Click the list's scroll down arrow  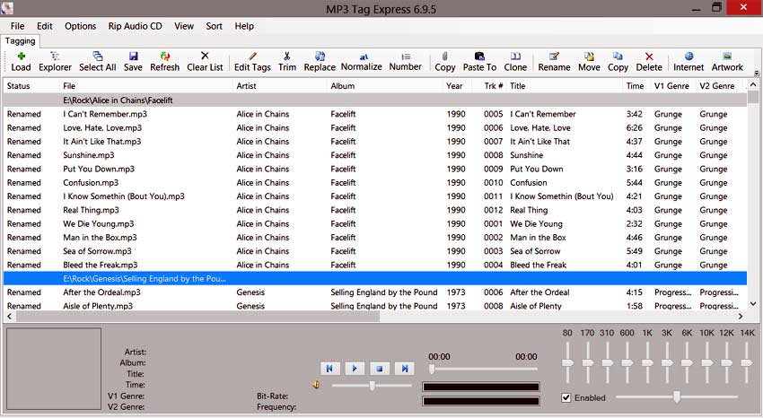753,304
